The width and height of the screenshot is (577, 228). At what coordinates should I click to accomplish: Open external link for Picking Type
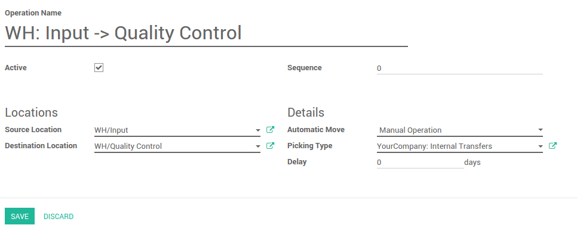click(x=553, y=145)
